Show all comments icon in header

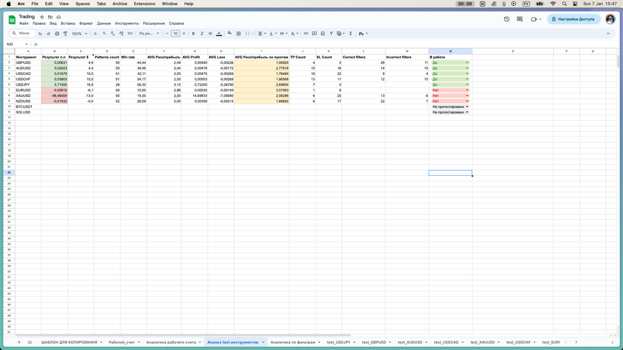click(x=520, y=19)
